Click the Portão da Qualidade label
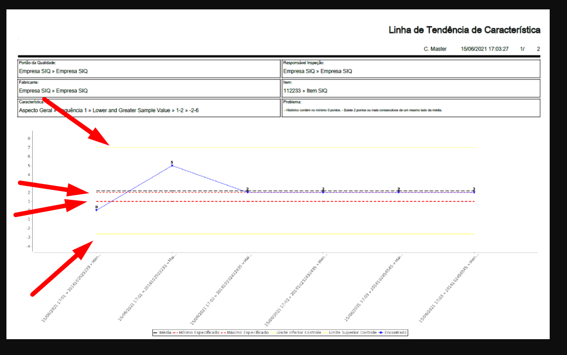567x355 pixels. (x=37, y=63)
